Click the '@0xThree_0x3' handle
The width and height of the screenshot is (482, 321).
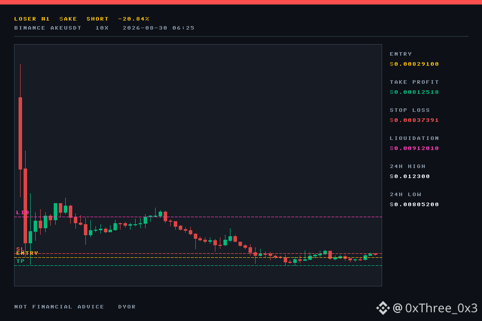tap(435, 308)
